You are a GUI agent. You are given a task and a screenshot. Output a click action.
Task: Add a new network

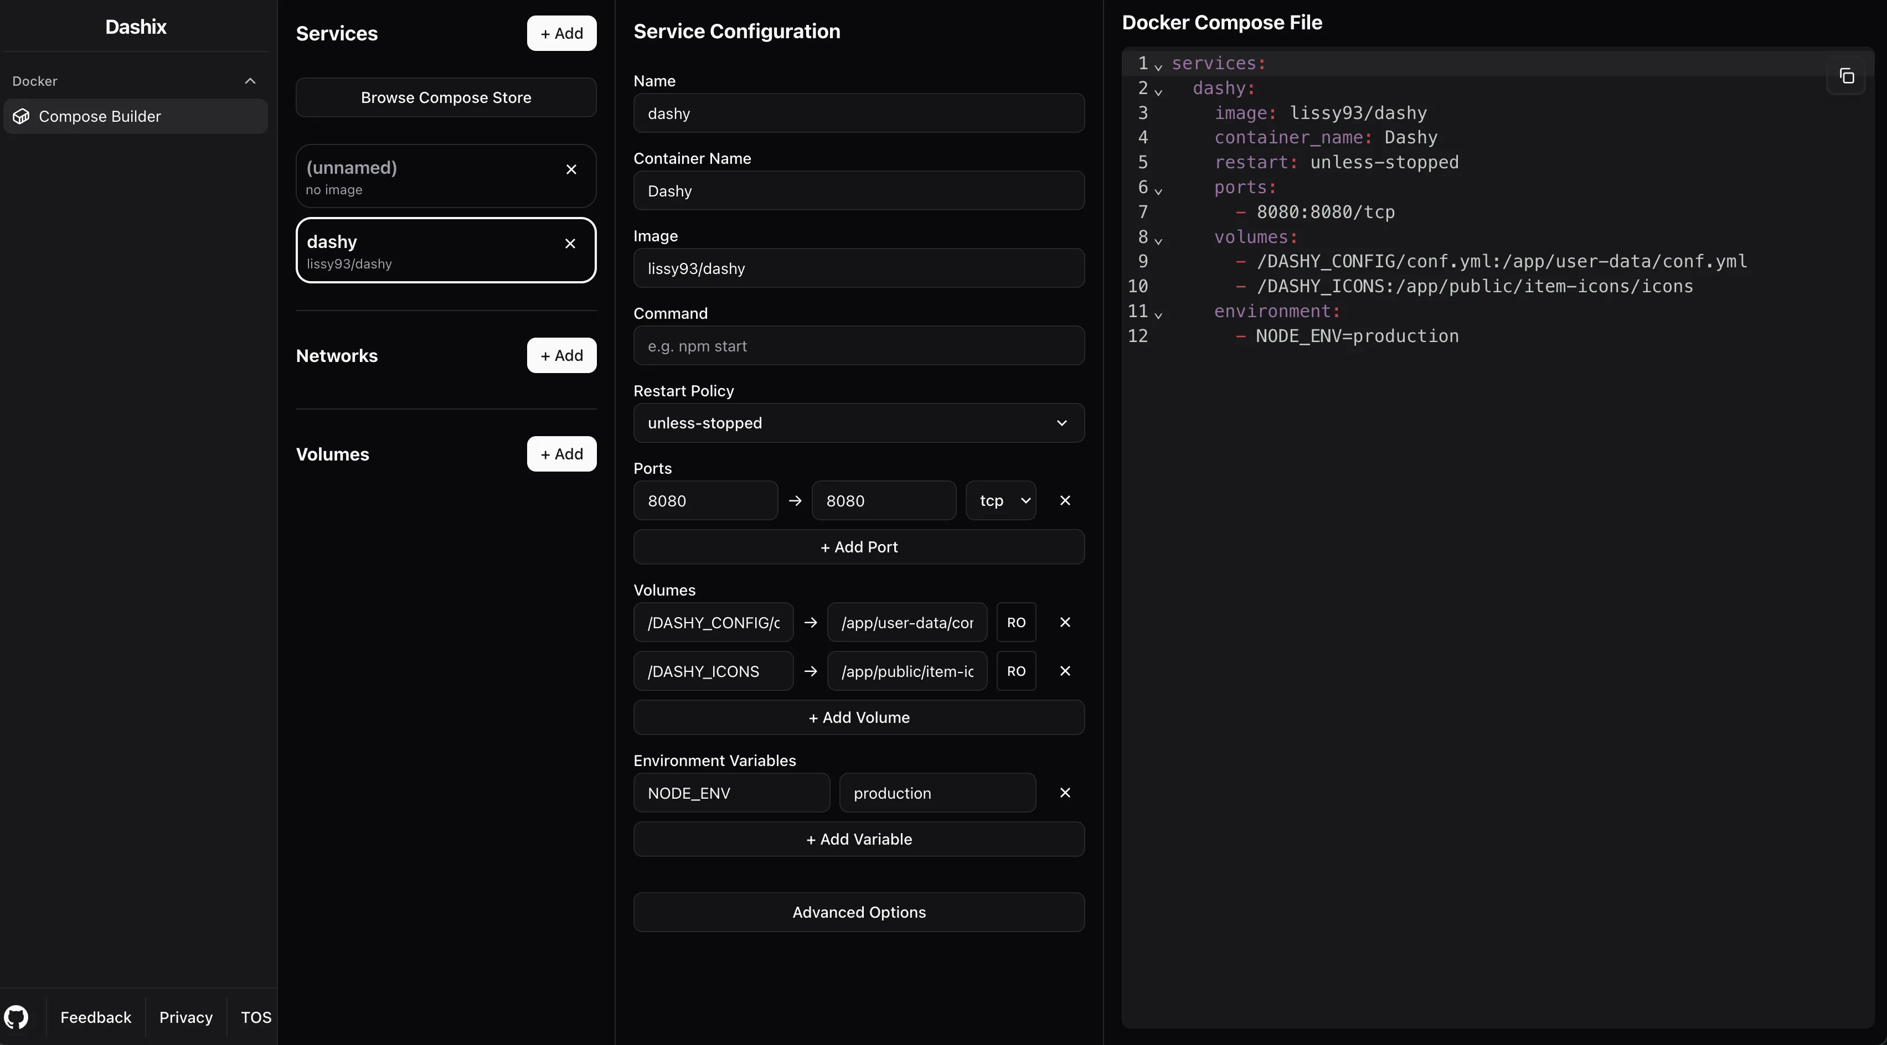point(561,355)
